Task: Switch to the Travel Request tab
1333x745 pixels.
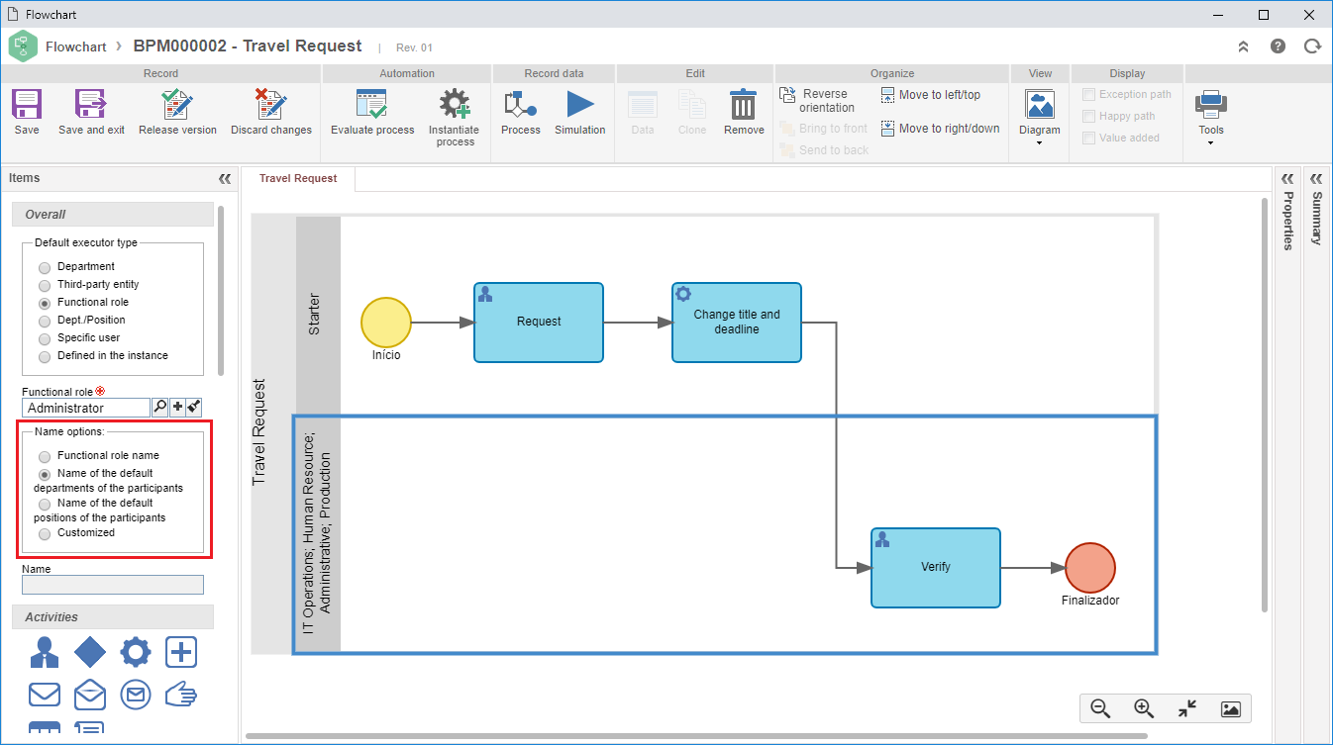Action: pyautogui.click(x=298, y=179)
